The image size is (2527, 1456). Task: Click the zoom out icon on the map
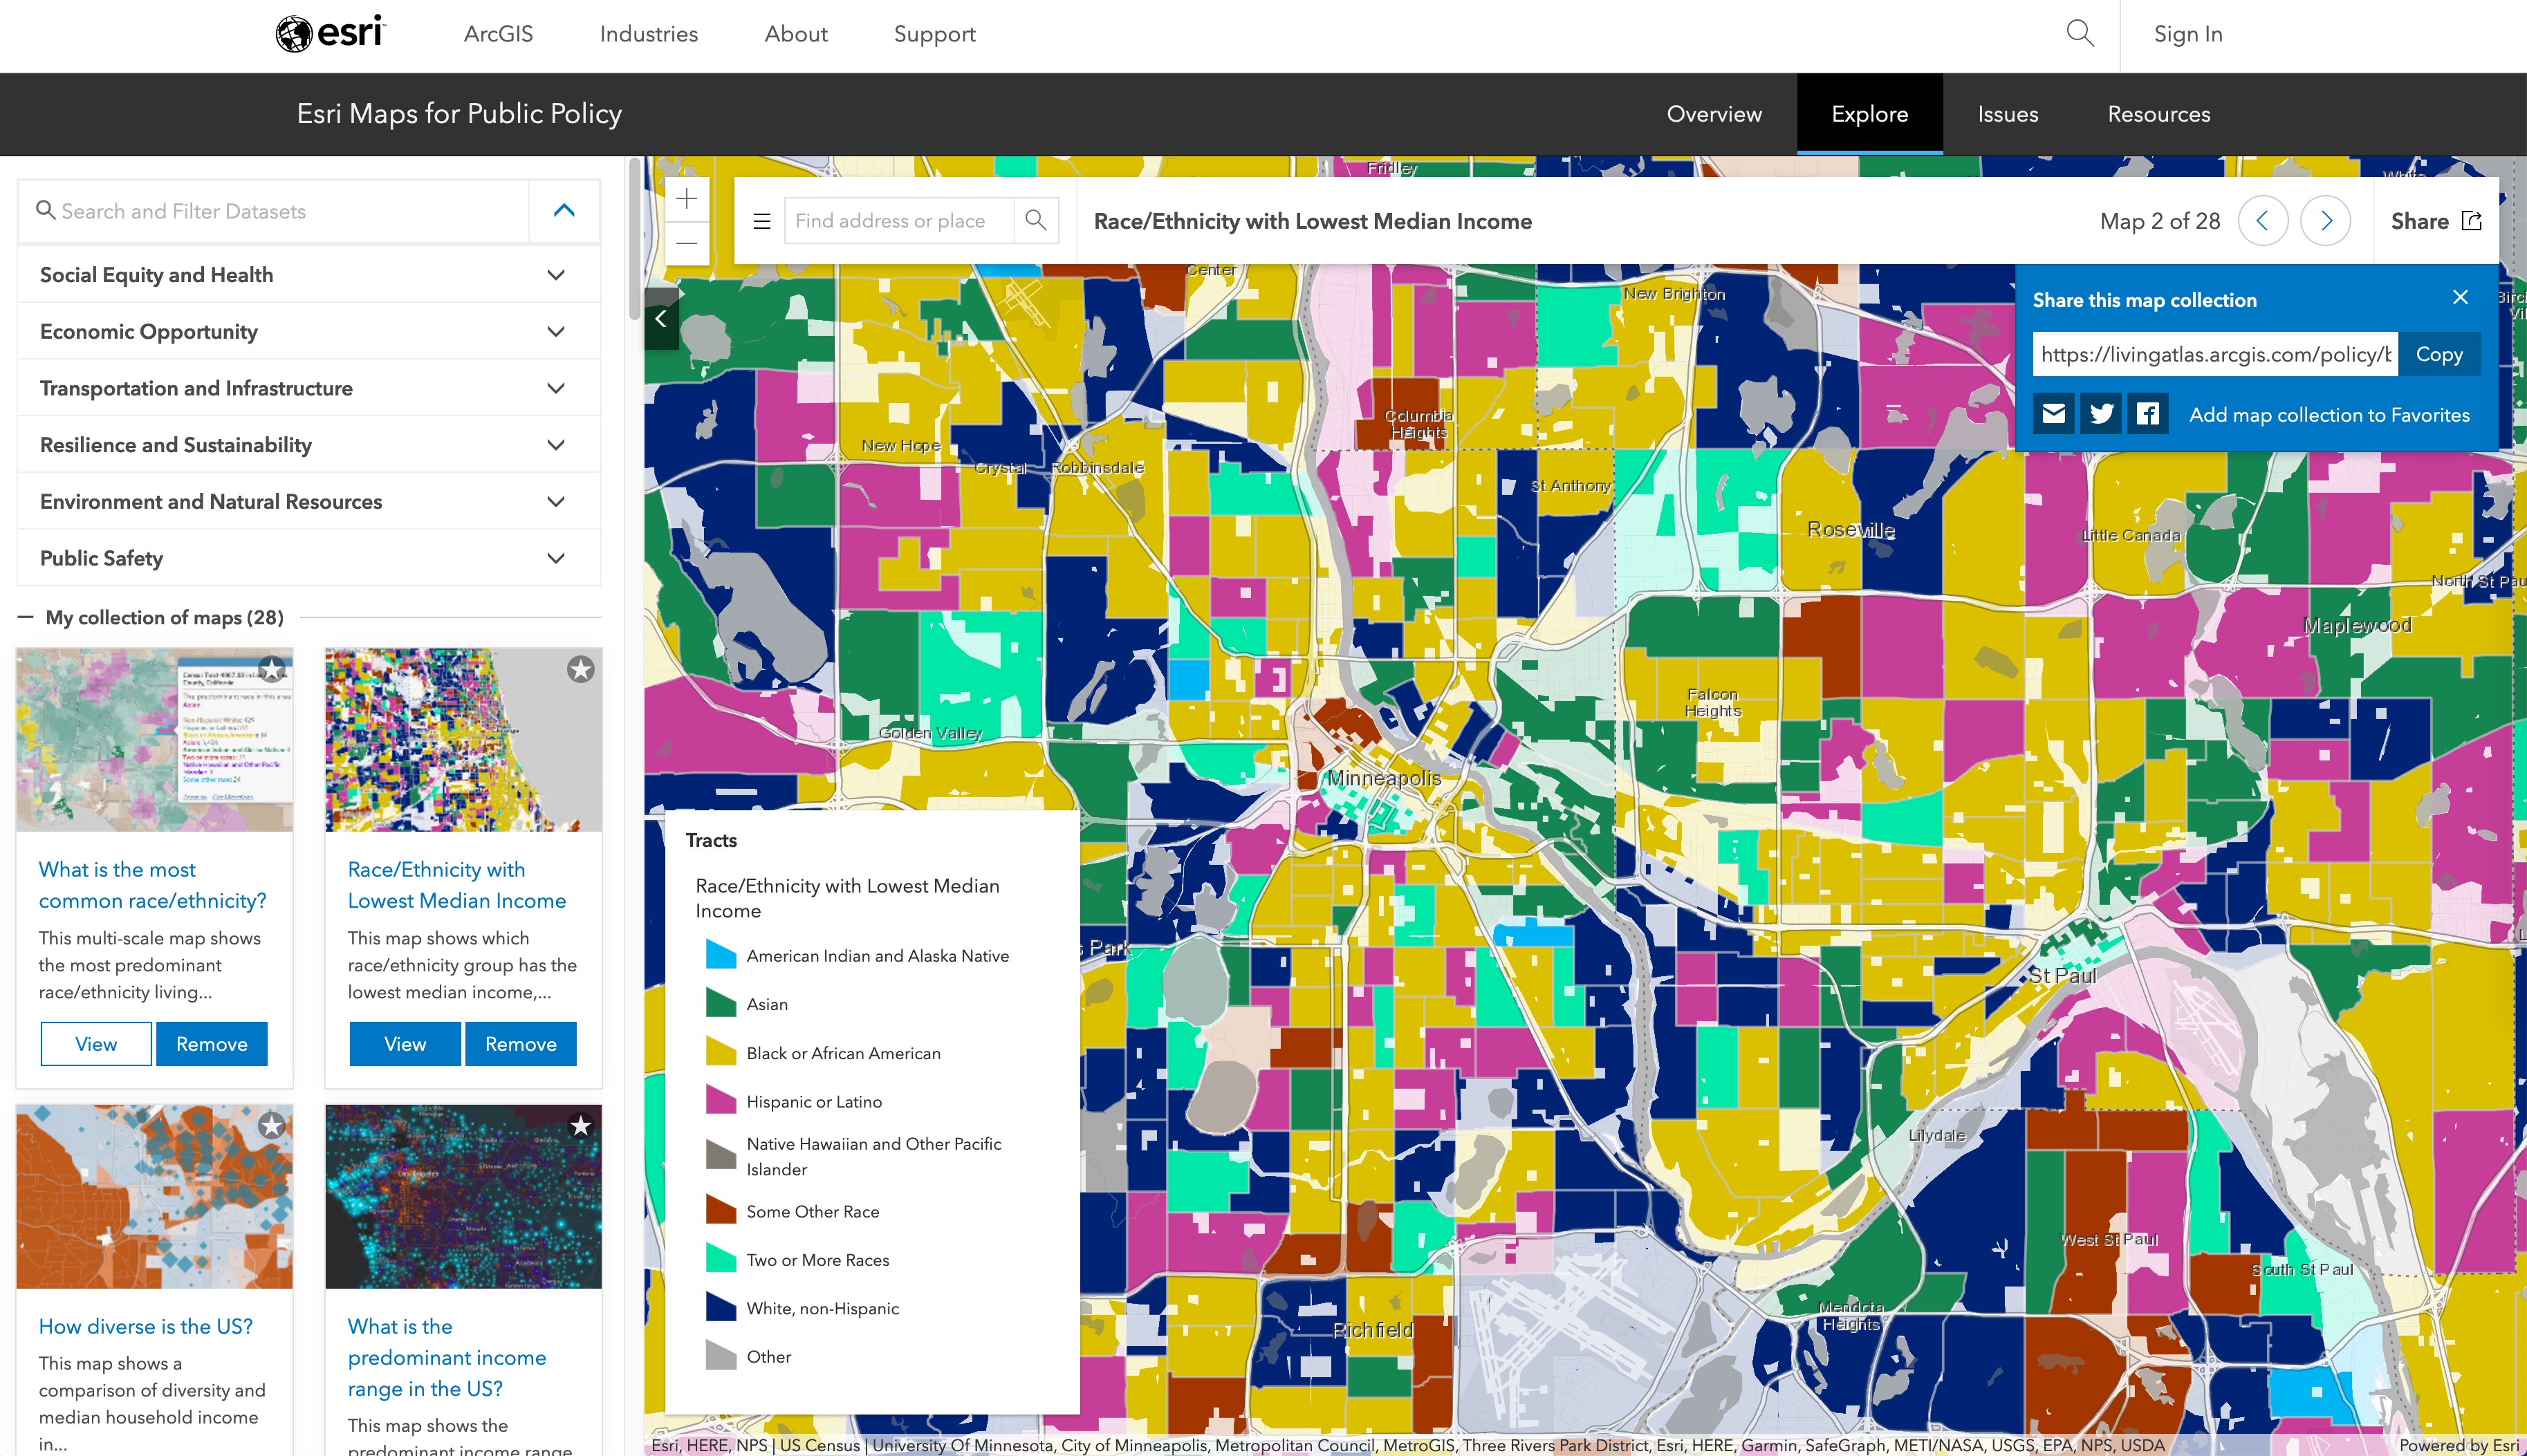click(687, 243)
